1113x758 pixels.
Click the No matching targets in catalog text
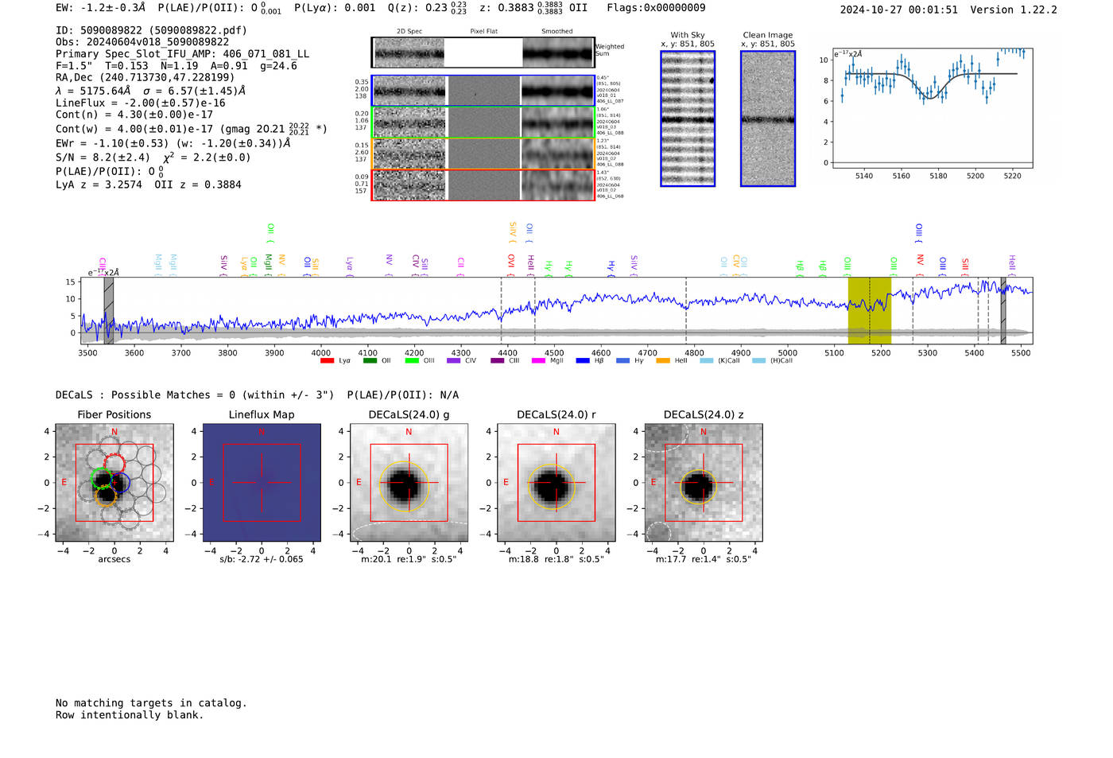tap(151, 703)
